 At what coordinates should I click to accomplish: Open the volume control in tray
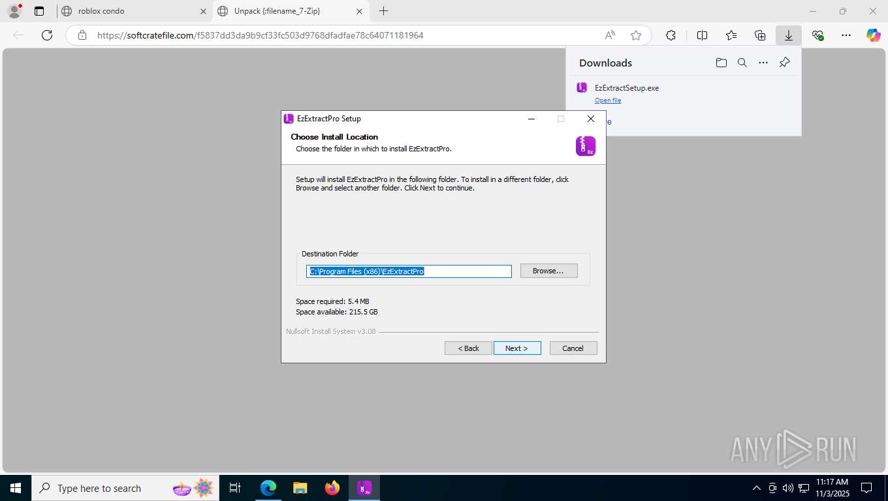tap(787, 488)
